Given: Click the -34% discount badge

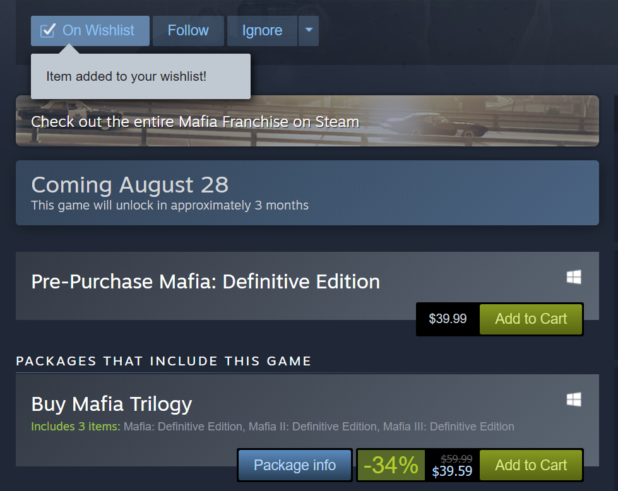Looking at the screenshot, I should point(391,466).
